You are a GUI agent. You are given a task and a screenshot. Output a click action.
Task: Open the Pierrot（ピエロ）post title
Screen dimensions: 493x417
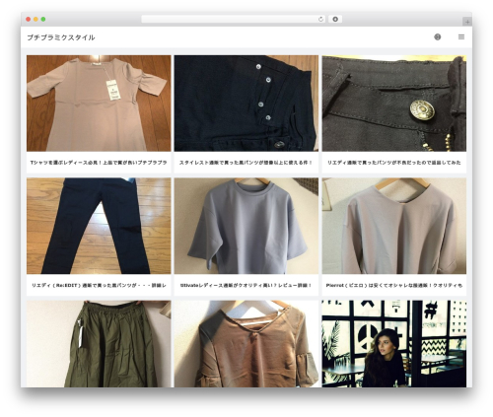point(394,285)
